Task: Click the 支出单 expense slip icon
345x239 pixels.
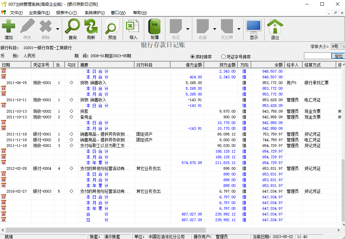Action: (x=227, y=26)
